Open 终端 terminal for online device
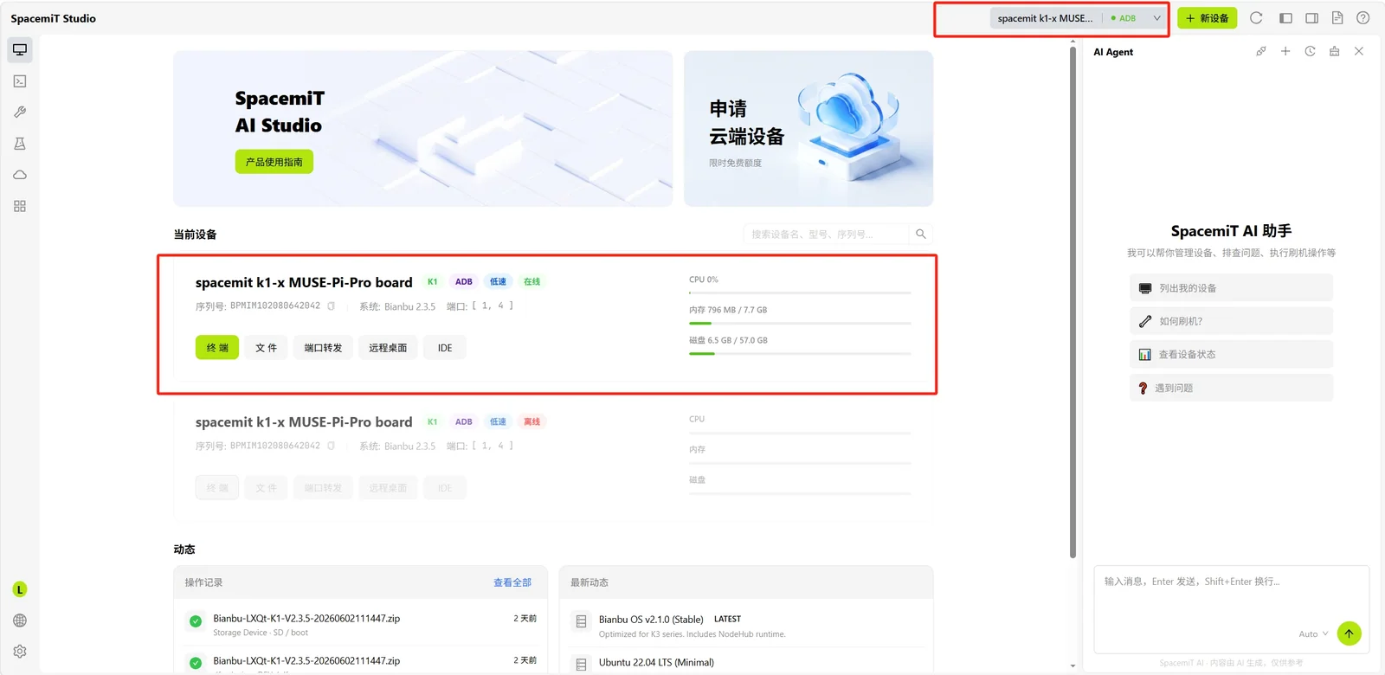Image resolution: width=1385 pixels, height=675 pixels. pyautogui.click(x=217, y=348)
